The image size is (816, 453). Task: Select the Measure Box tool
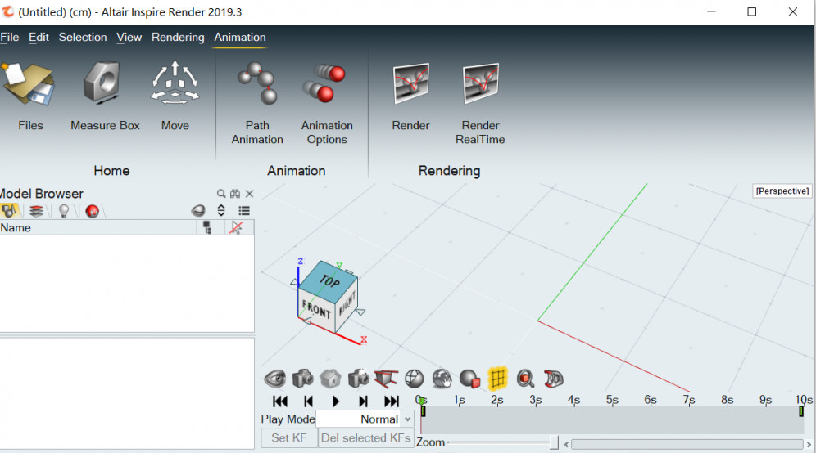(x=102, y=82)
